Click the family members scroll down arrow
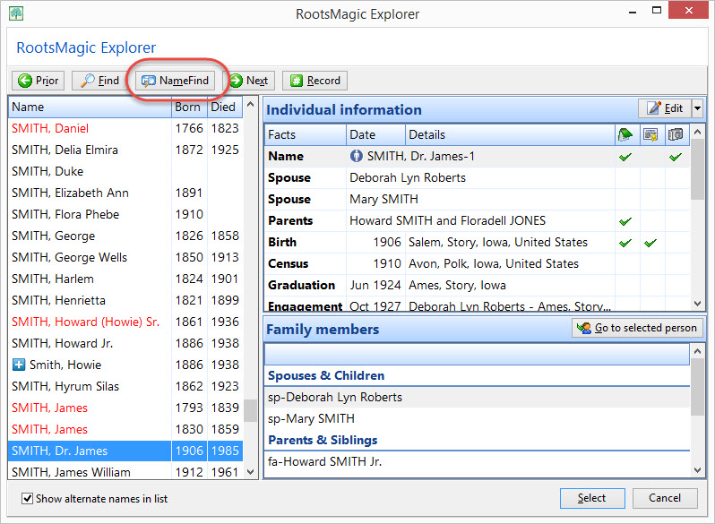 (697, 469)
